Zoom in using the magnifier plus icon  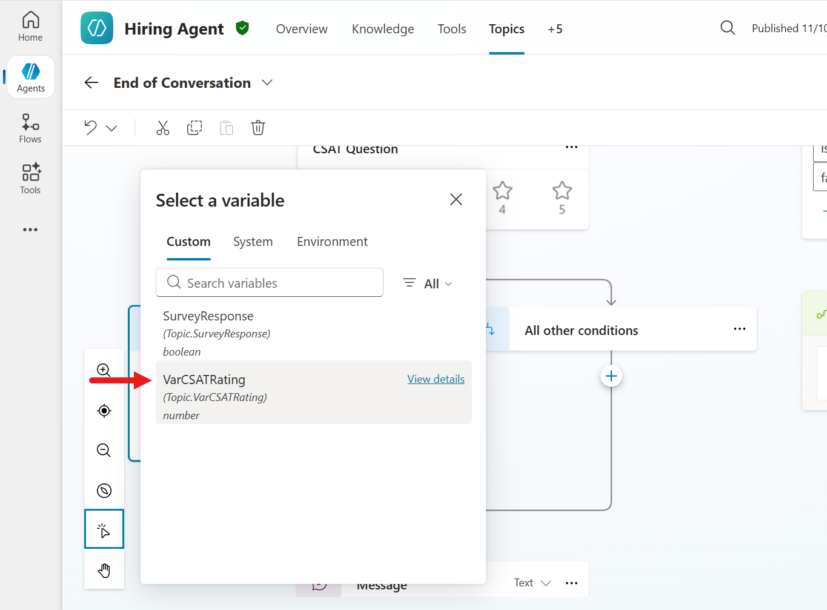(x=104, y=370)
